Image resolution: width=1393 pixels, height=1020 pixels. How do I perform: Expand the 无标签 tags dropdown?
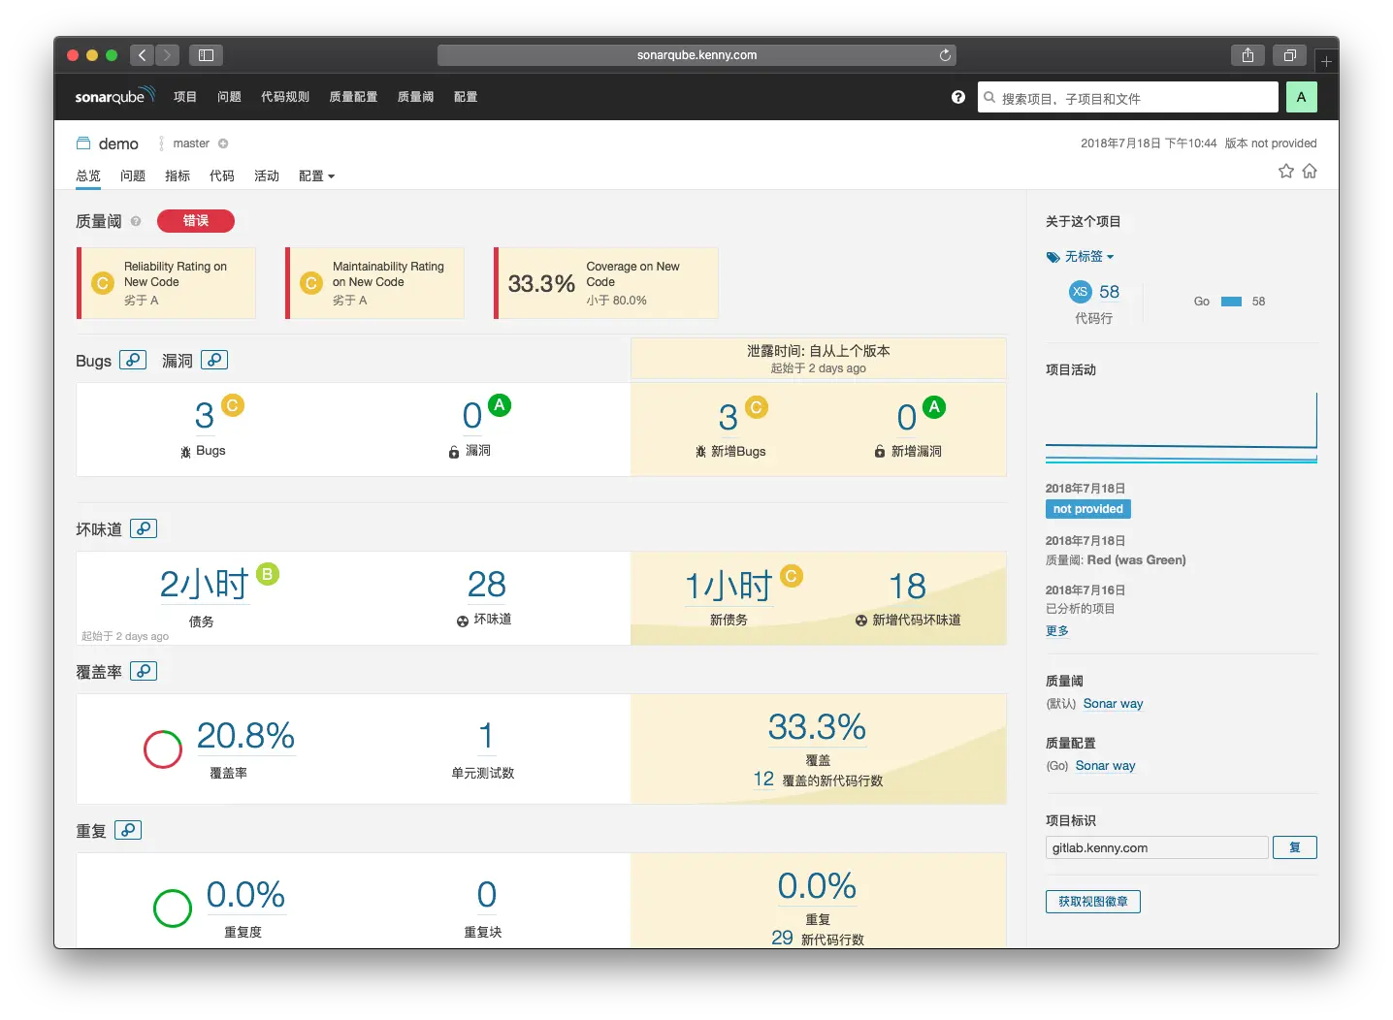point(1080,257)
